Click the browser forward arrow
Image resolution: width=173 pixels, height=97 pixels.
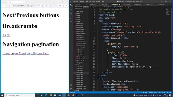tap(6, 6)
